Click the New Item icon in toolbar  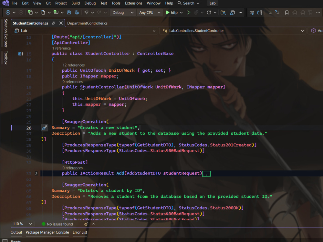pyautogui.click(x=30, y=13)
